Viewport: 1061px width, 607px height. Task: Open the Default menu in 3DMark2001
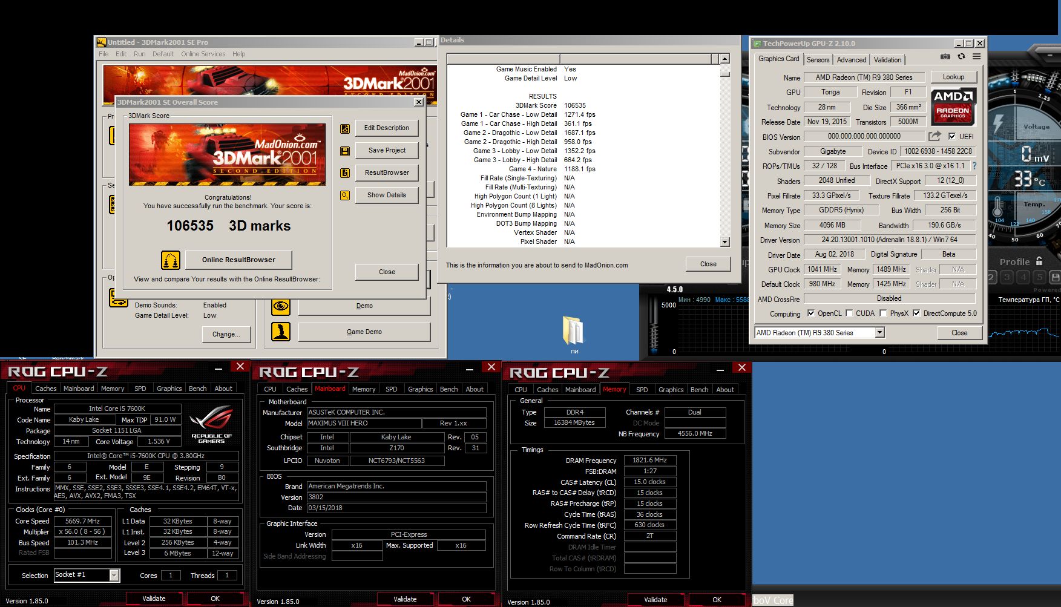click(x=163, y=54)
